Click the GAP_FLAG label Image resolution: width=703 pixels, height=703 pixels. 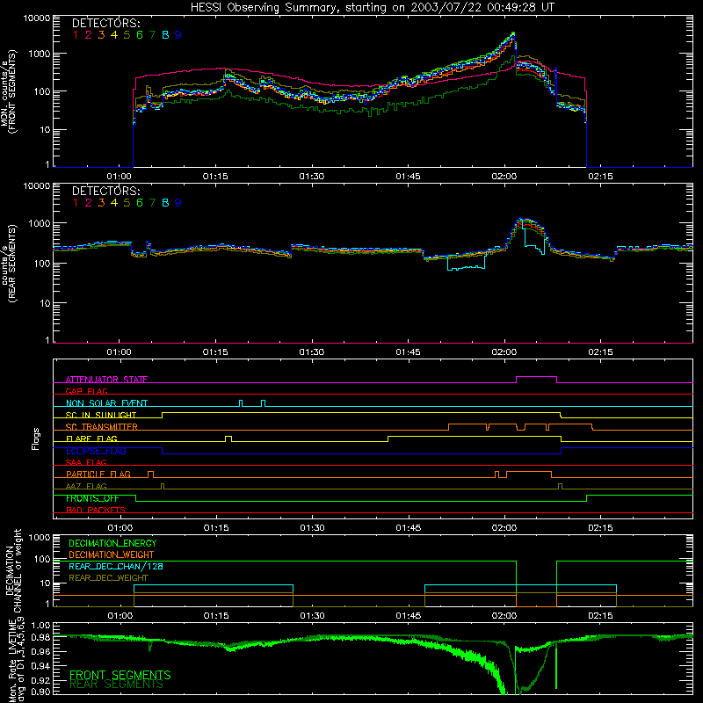tap(86, 391)
